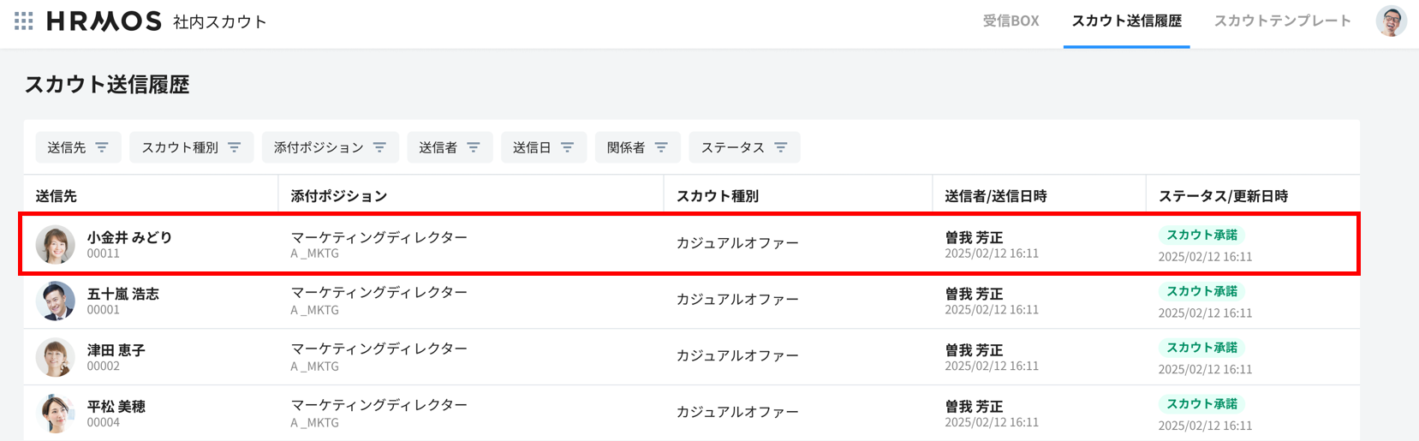Viewport: 1419px width, 441px height.
Task: Click the HRMOS logo
Action: click(x=104, y=21)
